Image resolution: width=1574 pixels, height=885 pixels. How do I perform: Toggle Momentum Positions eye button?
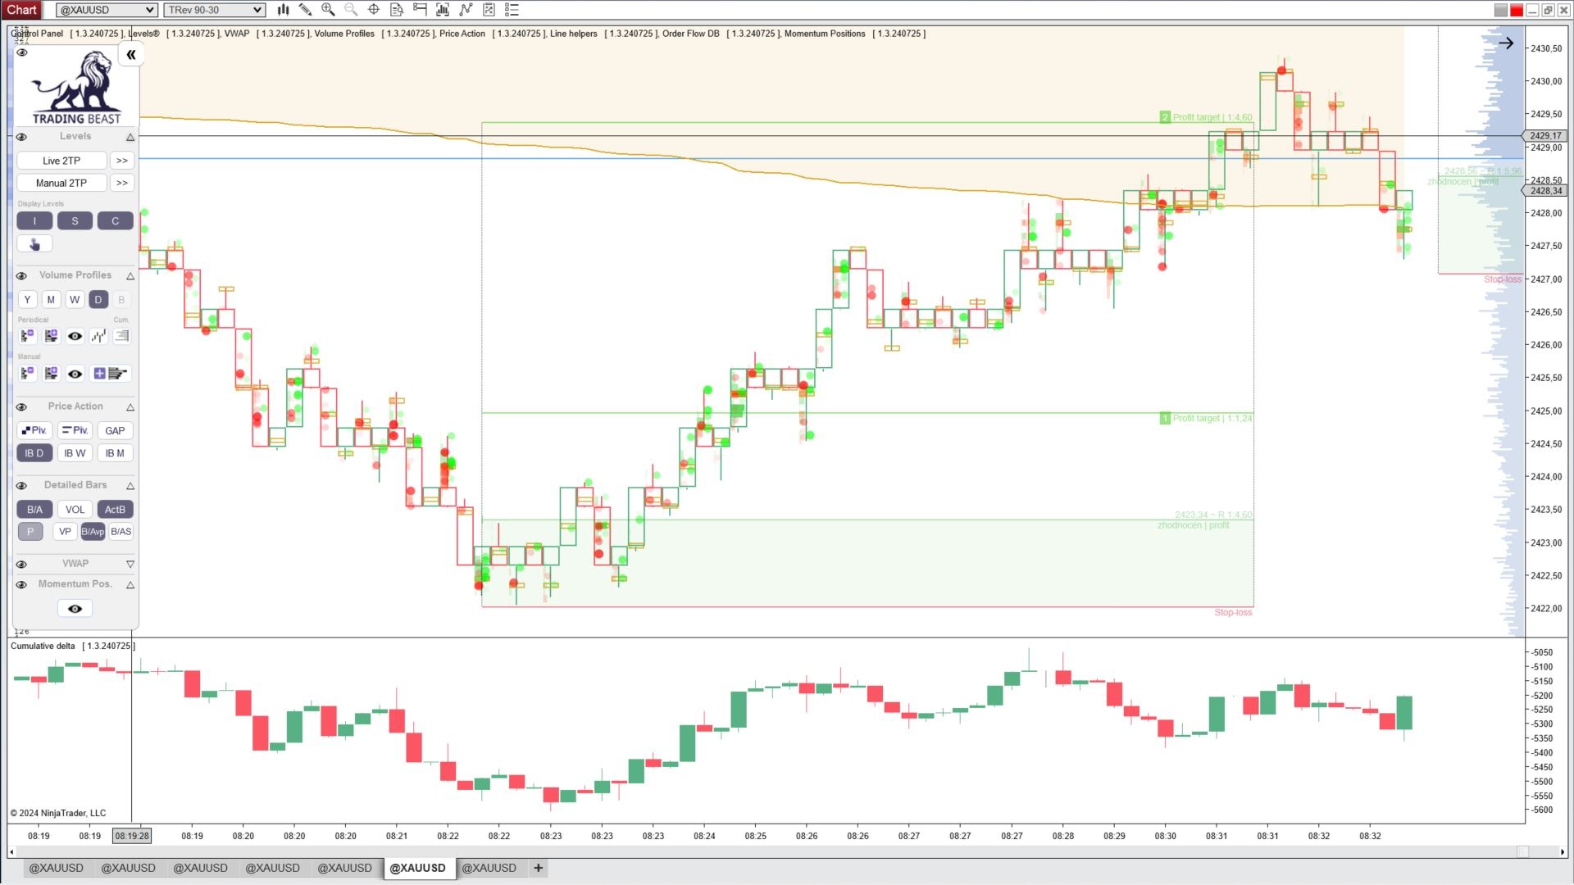click(75, 609)
